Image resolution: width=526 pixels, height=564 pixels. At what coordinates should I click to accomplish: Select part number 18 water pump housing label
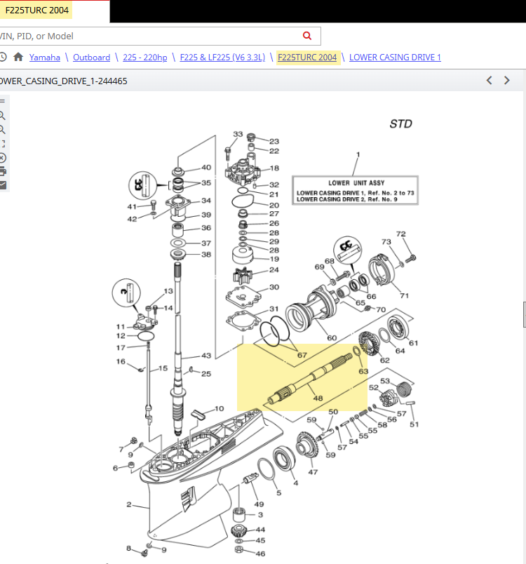click(274, 168)
